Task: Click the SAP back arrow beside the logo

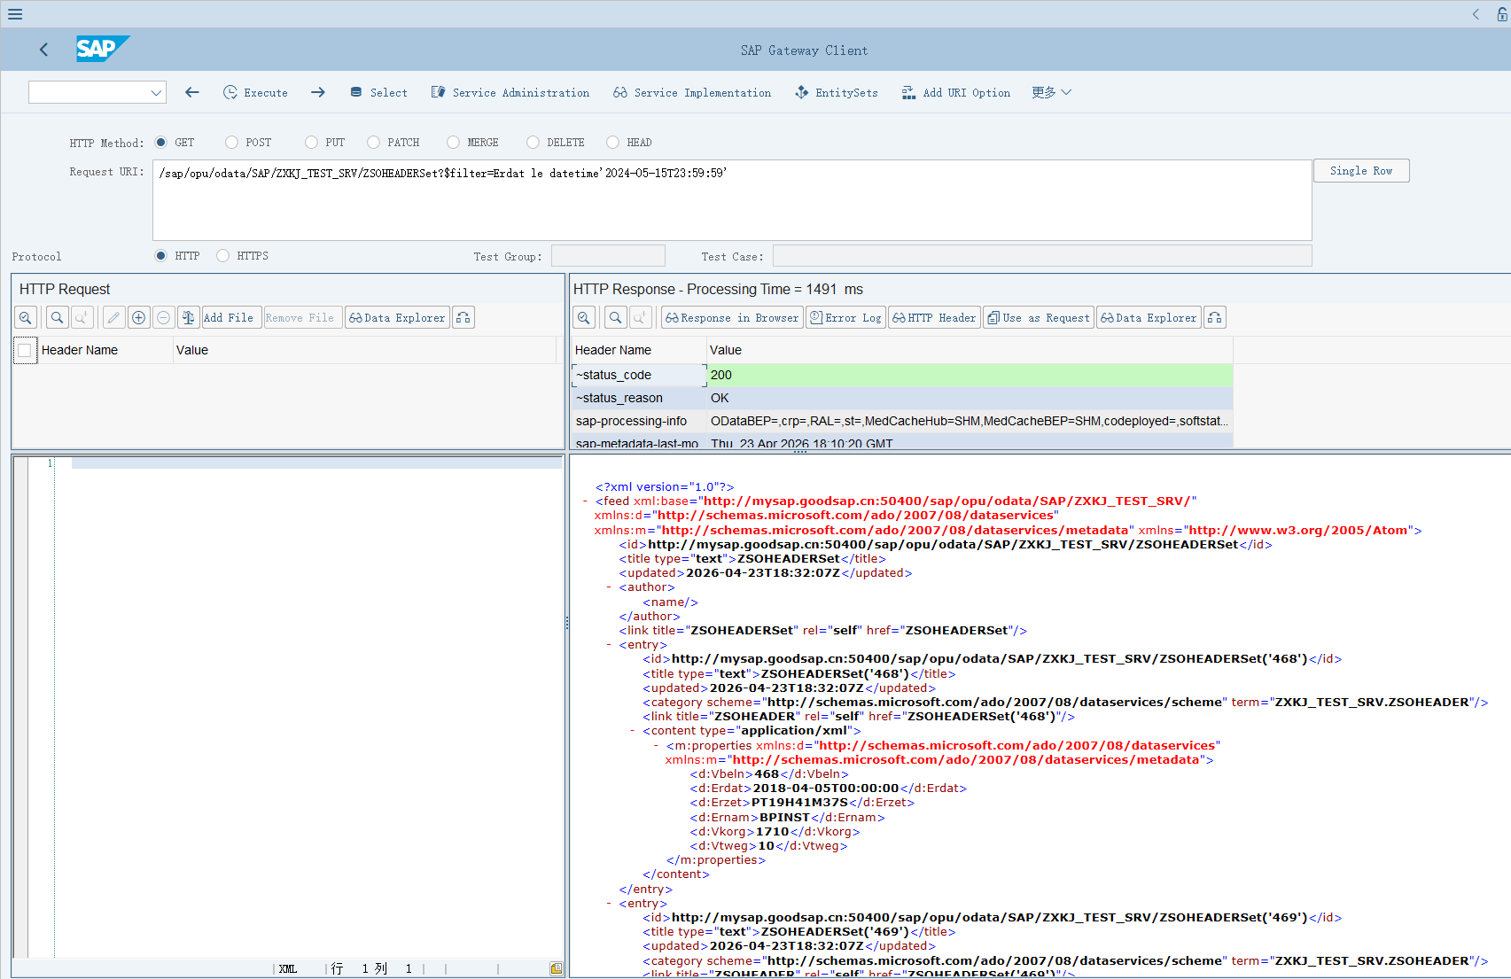Action: click(43, 50)
